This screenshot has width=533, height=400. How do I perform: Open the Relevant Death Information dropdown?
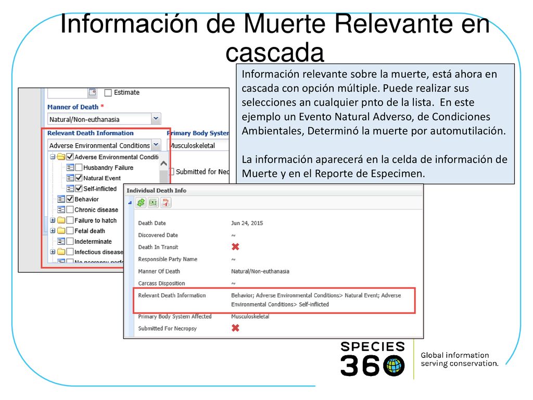156,145
